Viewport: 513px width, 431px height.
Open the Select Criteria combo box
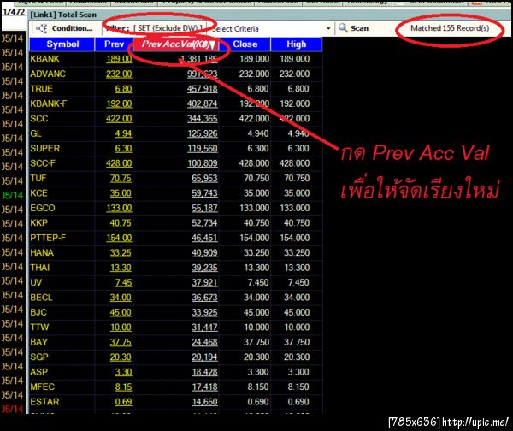click(x=271, y=28)
